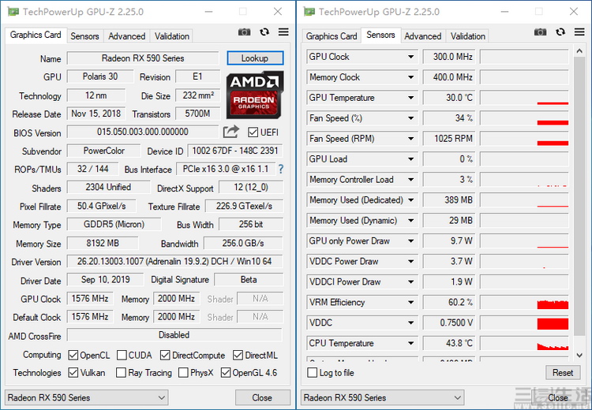The width and height of the screenshot is (592, 410).
Task: Click the CPU Temperature history graph
Action: (524, 343)
